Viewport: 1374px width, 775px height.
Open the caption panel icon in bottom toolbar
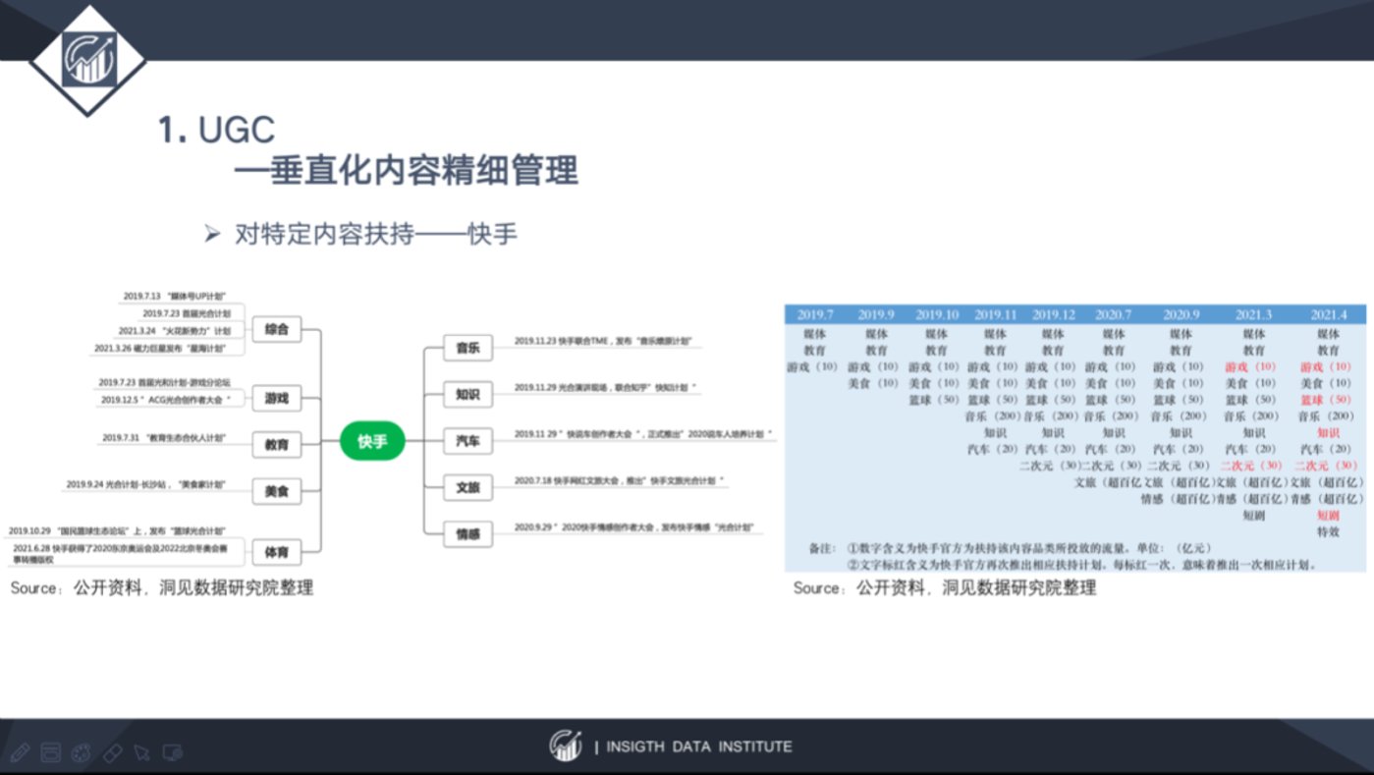[x=51, y=752]
